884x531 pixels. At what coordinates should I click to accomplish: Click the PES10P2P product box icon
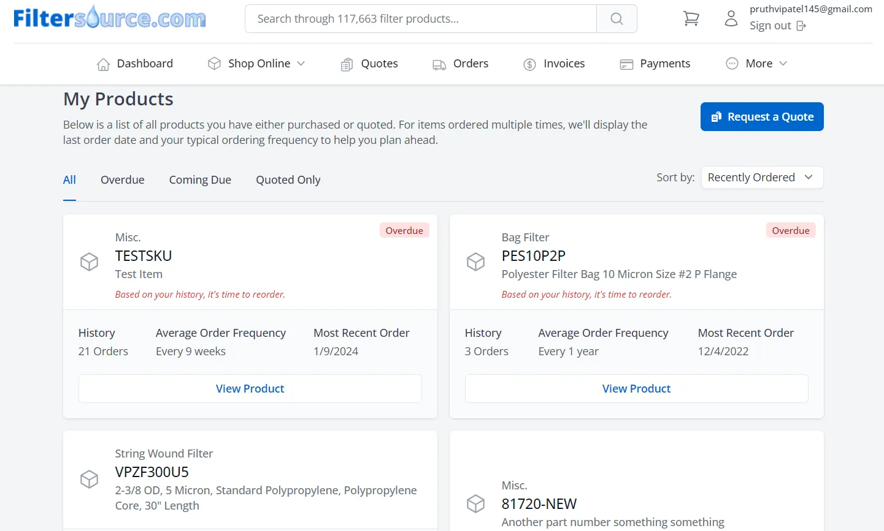(x=476, y=262)
